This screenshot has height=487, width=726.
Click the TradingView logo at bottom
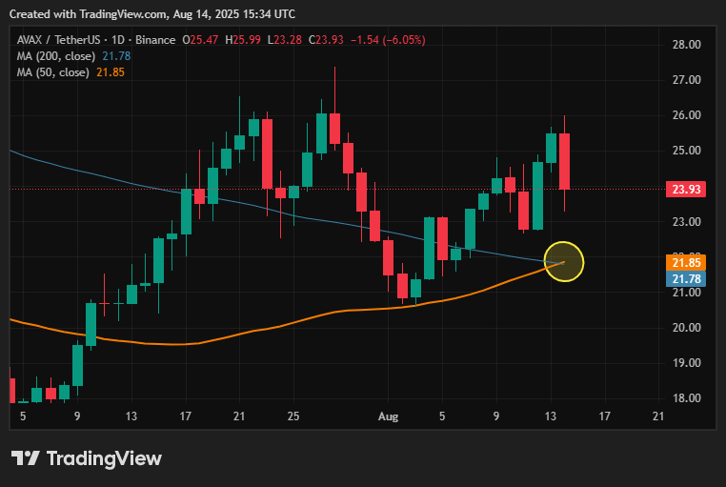tap(87, 458)
